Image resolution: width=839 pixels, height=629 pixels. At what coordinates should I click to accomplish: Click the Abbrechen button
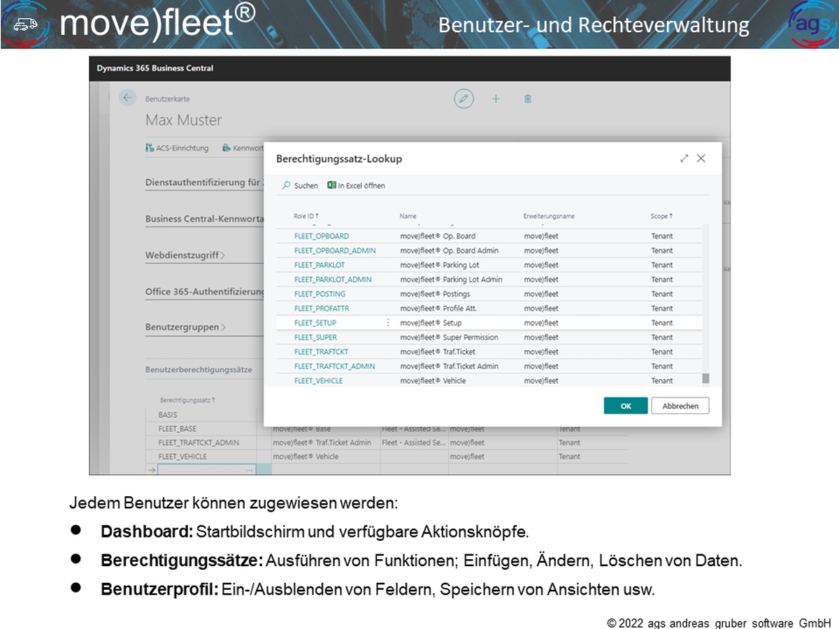tap(680, 406)
